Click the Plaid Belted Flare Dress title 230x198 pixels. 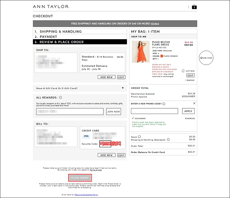(161, 43)
